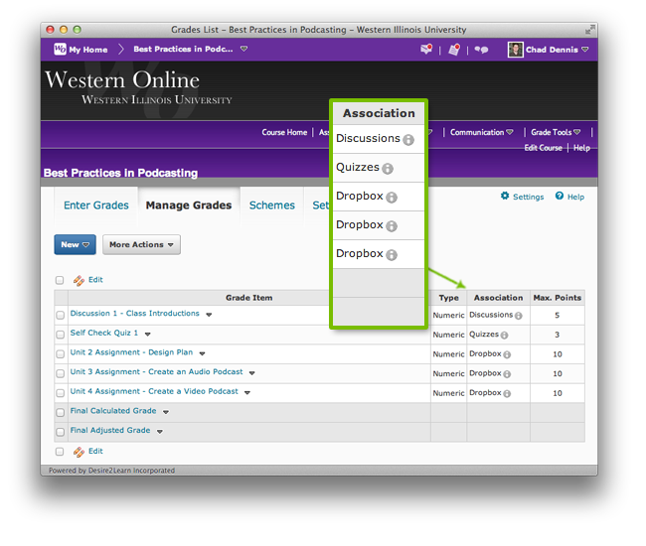Open the New button dropdown
This screenshot has width=646, height=546.
point(75,244)
